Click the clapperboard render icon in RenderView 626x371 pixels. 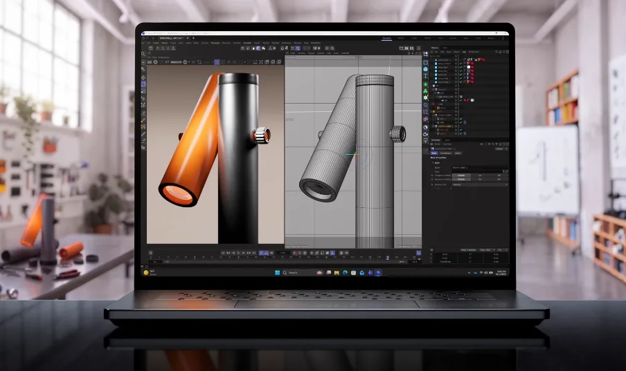(x=150, y=62)
